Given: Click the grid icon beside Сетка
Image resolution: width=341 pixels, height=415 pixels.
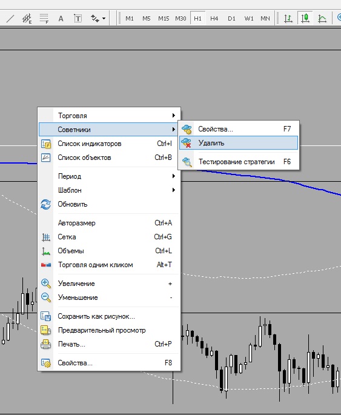Looking at the screenshot, I should click(x=46, y=237).
